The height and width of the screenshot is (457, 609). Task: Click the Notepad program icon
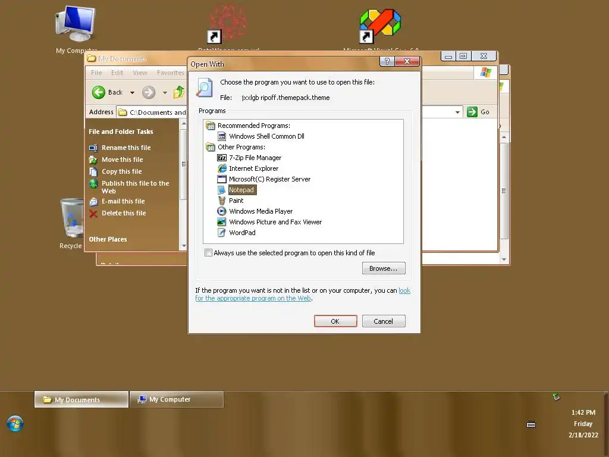tap(222, 190)
